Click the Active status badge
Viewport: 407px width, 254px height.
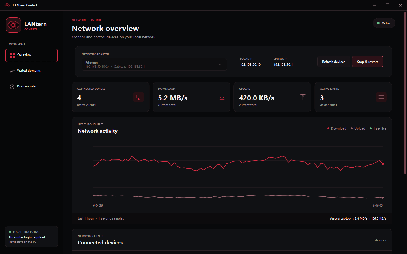384,23
